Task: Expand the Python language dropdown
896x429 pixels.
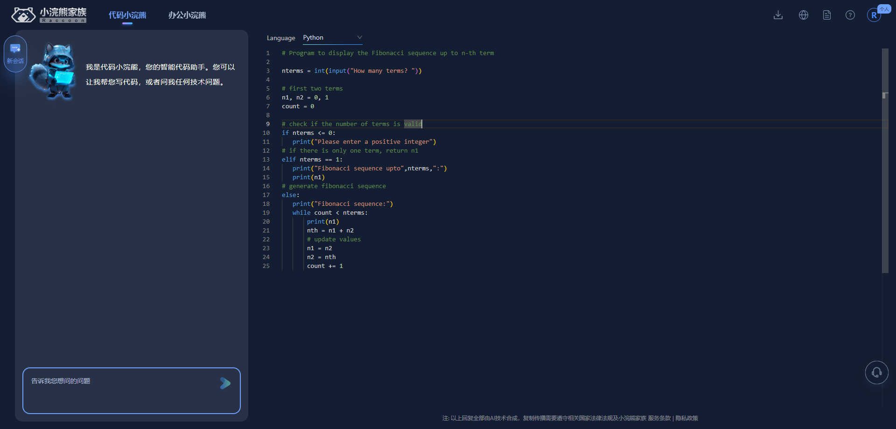Action: coord(332,38)
